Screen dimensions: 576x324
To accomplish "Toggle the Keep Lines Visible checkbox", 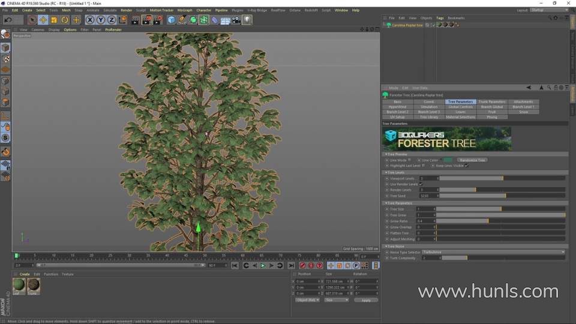I will tap(466, 166).
